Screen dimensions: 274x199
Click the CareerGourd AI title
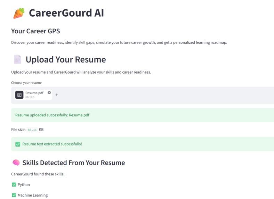click(66, 13)
